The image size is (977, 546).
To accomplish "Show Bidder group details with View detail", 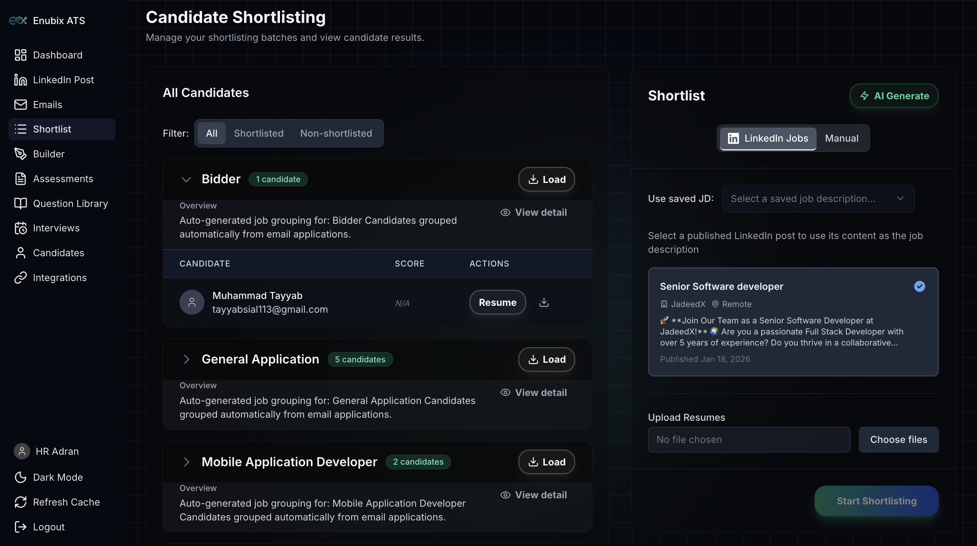I will [x=534, y=212].
